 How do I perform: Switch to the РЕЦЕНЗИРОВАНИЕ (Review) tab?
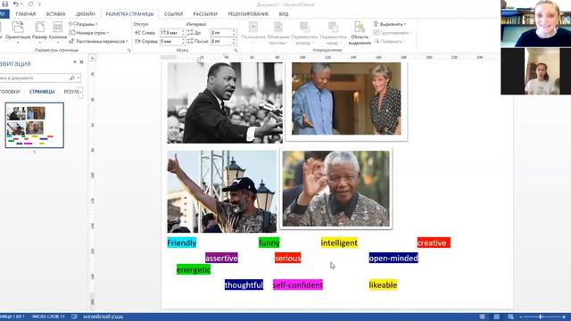tap(248, 14)
